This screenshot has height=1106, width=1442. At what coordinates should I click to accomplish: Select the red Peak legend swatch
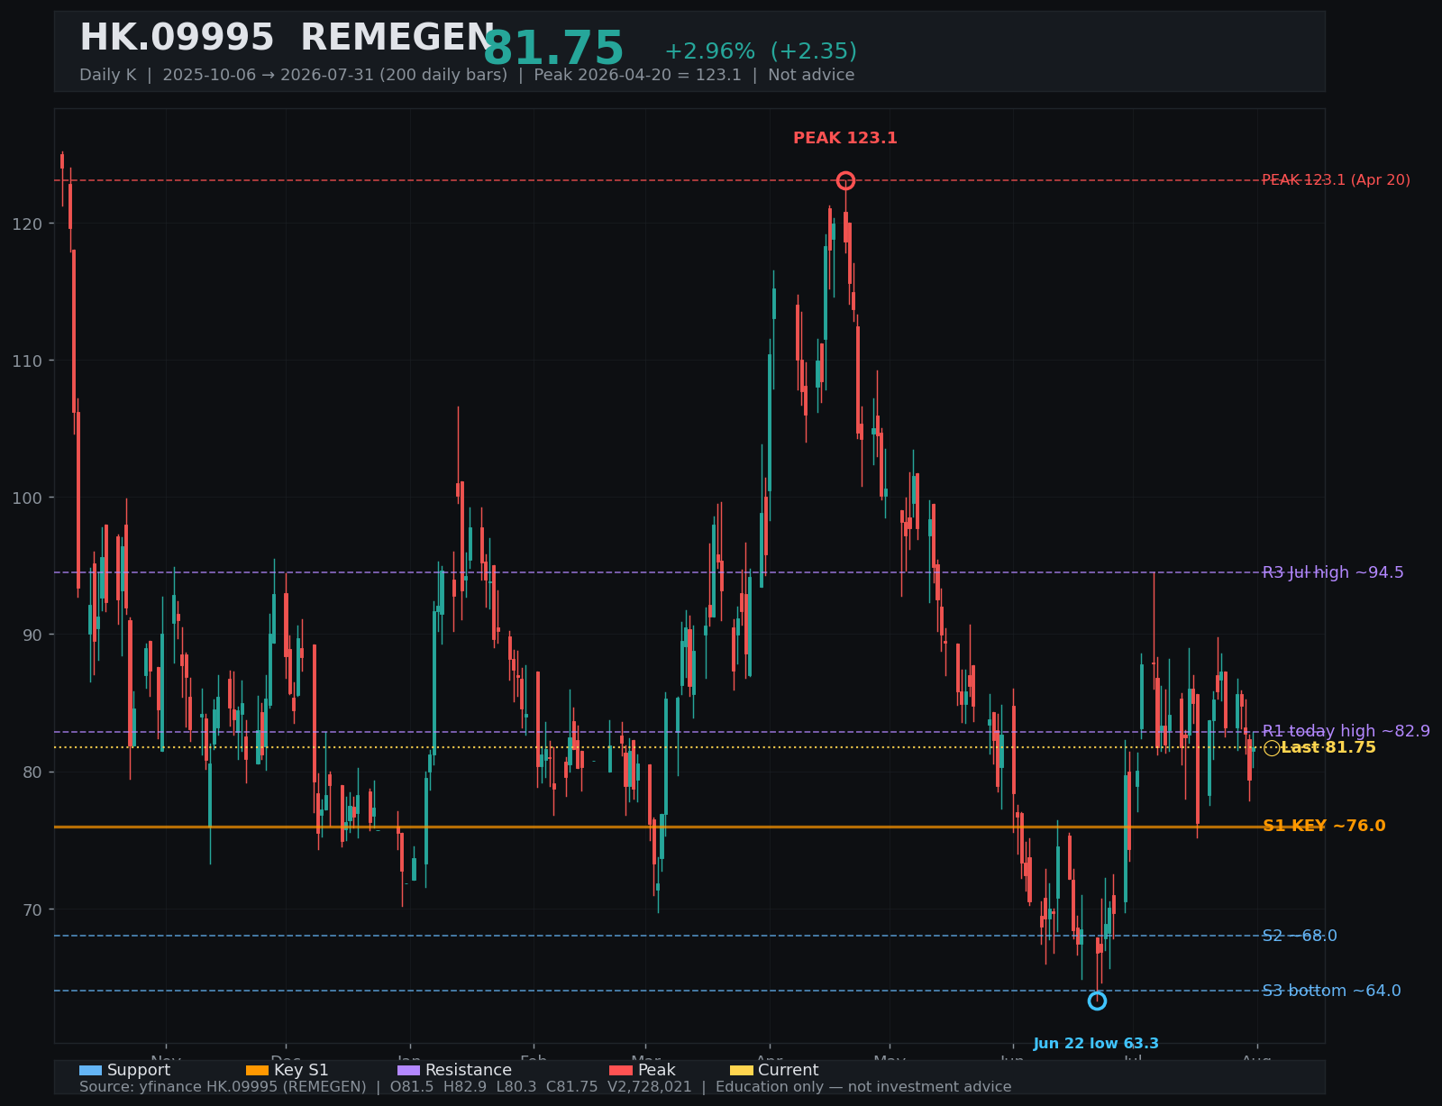click(x=621, y=1070)
